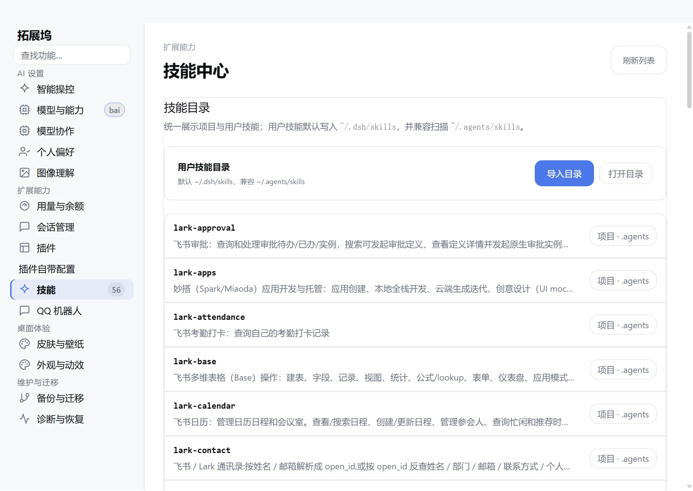Click the branch icon beside 备份与迁移
Screen dimensions: 693x491
[x=25, y=398]
